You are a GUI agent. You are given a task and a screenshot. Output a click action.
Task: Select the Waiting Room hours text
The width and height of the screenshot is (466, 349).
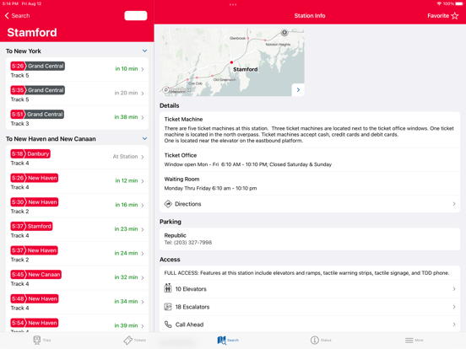210,188
